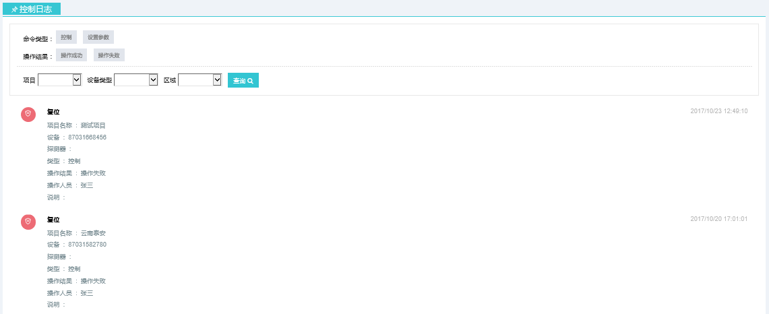The width and height of the screenshot is (769, 314).
Task: Click device number 87031668456
Action: click(87, 137)
